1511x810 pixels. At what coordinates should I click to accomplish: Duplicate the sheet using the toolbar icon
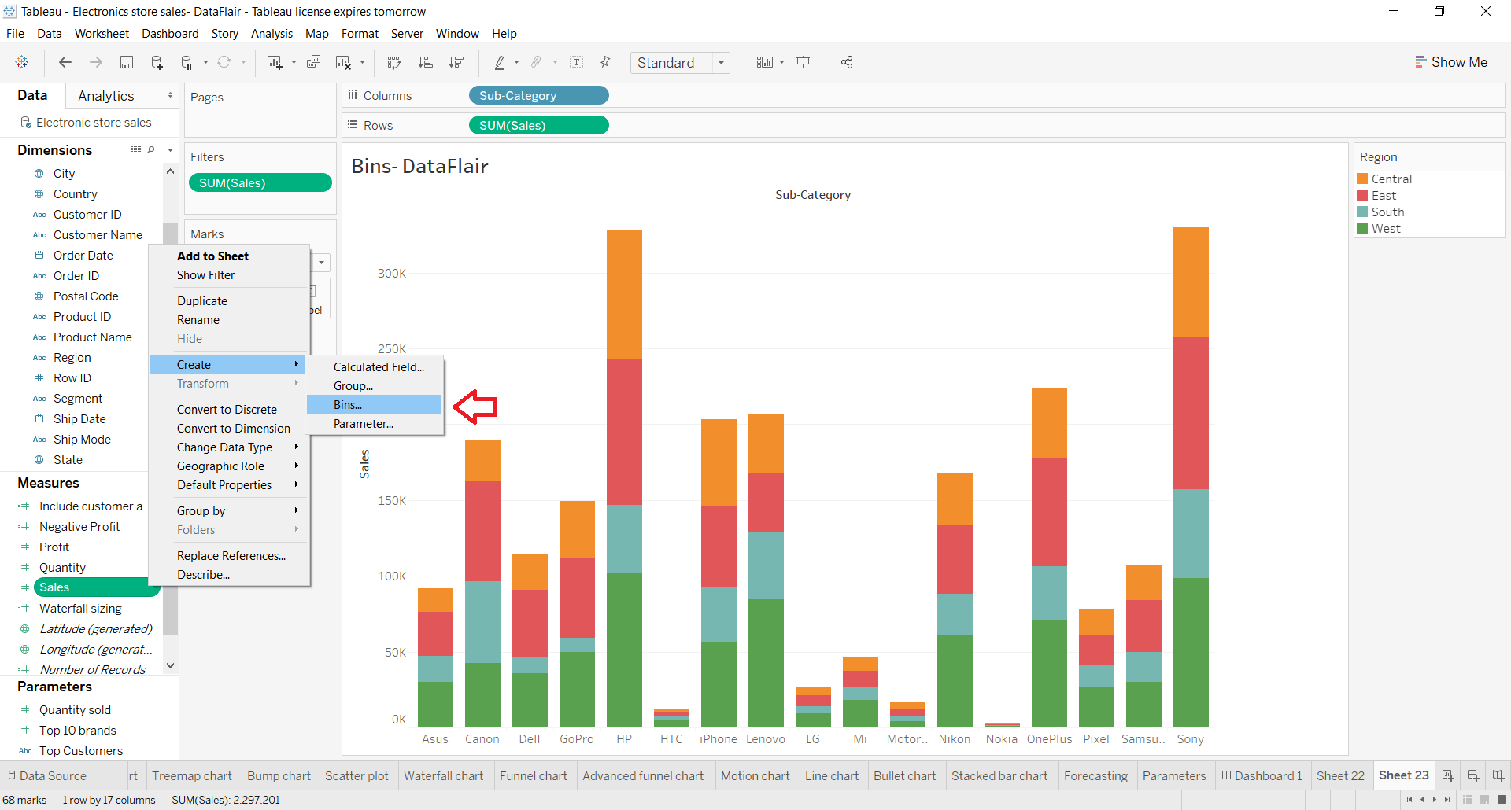pyautogui.click(x=313, y=62)
